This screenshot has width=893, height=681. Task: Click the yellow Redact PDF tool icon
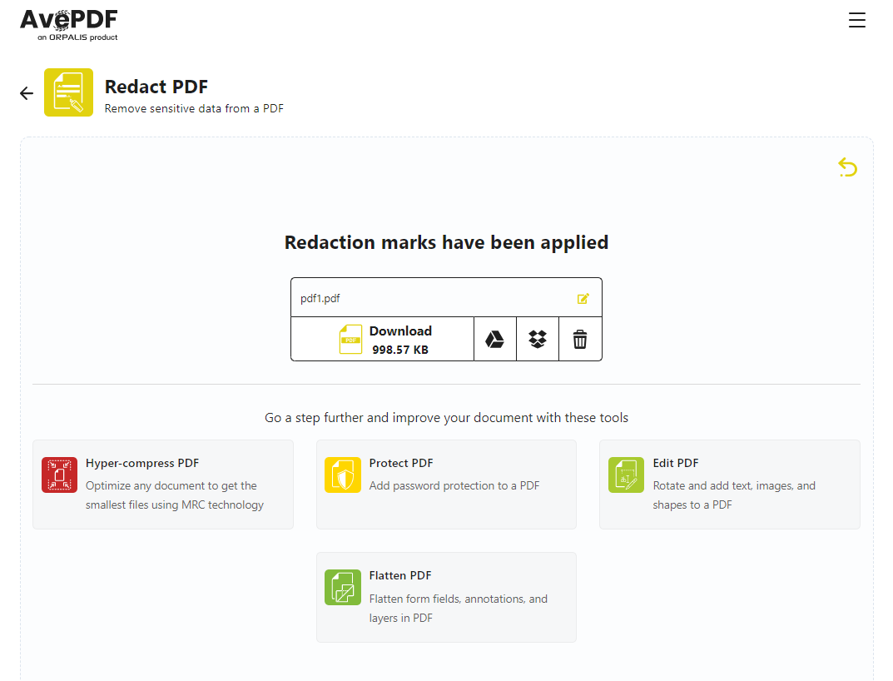[x=68, y=92]
